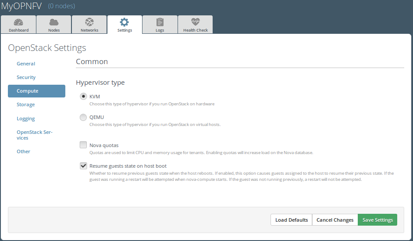Open the Storage settings section

(26, 104)
